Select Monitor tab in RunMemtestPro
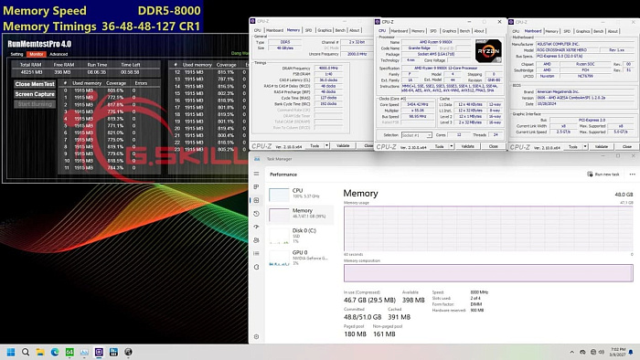The width and height of the screenshot is (640, 360). 37,54
